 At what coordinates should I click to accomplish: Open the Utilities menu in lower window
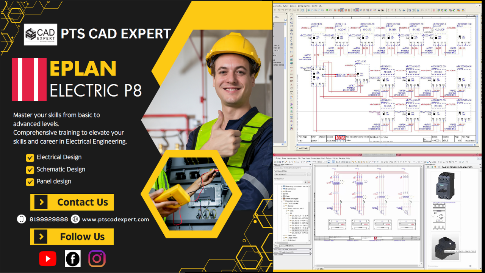[335, 158]
